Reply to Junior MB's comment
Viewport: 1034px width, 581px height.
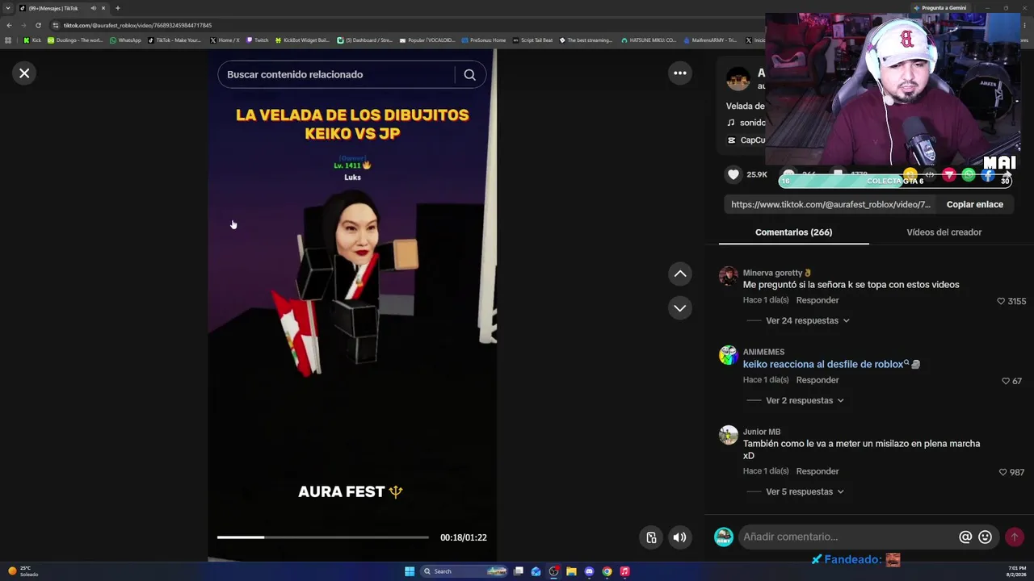click(x=817, y=471)
